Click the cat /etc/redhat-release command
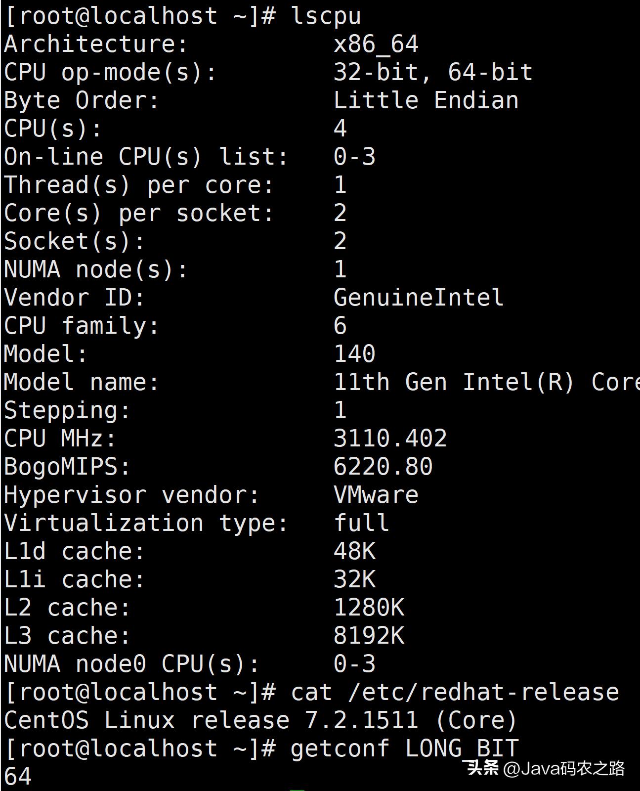640x791 pixels. 455,692
